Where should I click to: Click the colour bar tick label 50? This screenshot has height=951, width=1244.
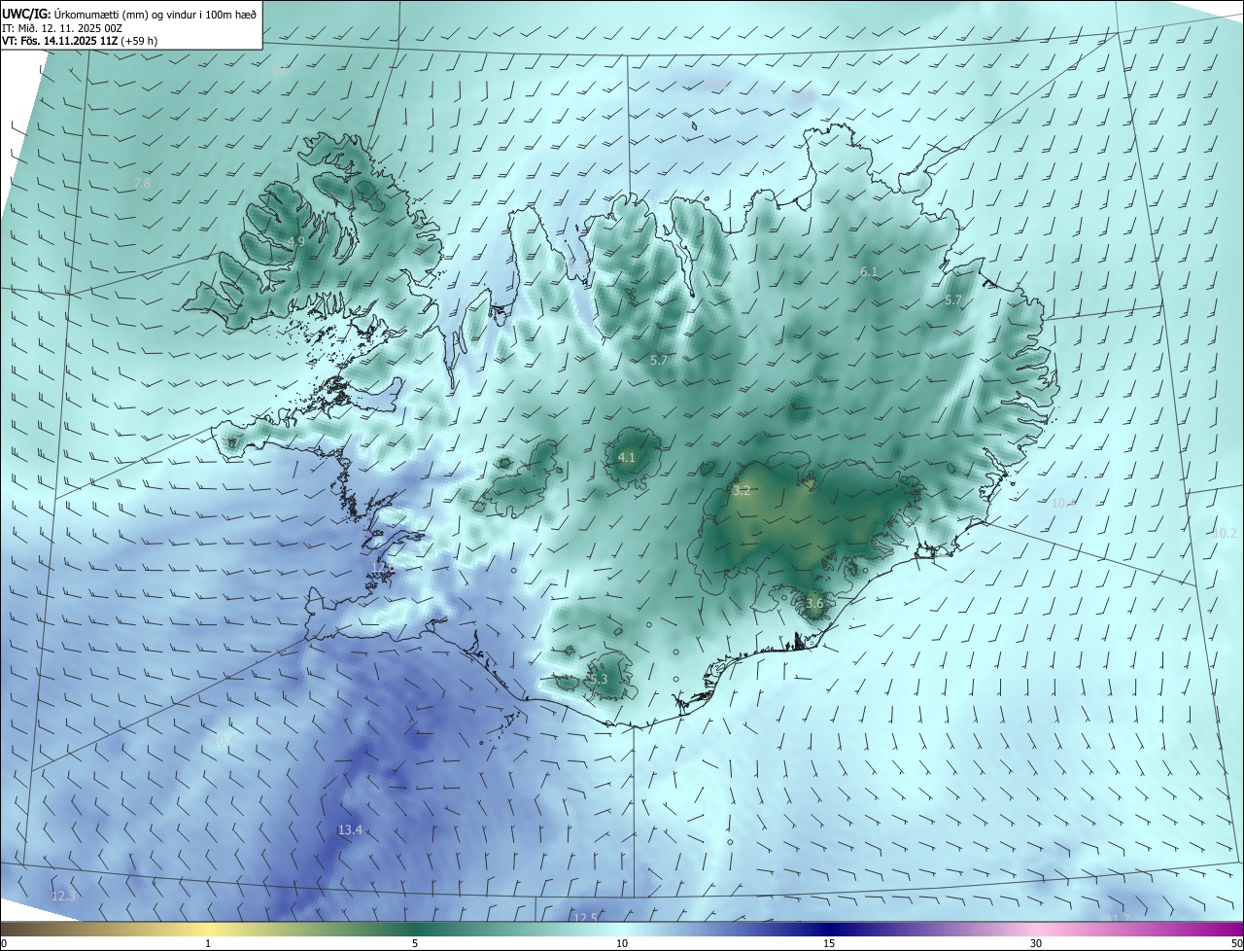tap(1236, 944)
